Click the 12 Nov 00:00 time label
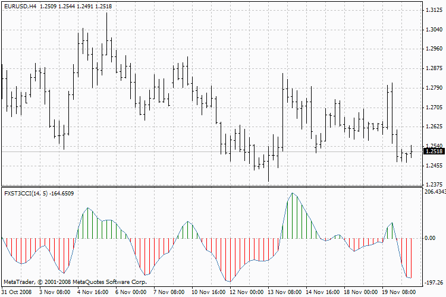 tap(247, 292)
